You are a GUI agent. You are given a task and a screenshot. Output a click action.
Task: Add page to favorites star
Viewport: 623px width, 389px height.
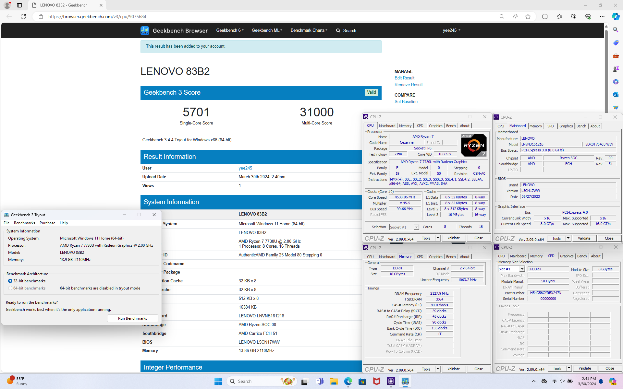[x=528, y=17]
